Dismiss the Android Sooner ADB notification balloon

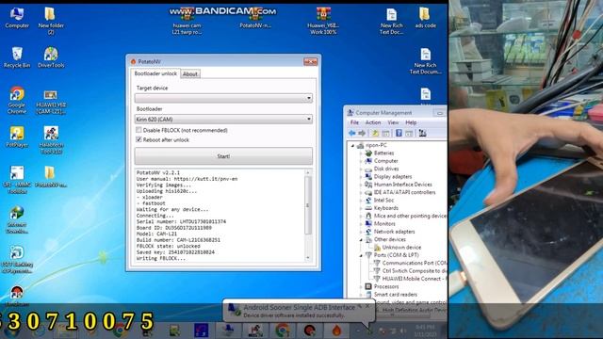367,306
